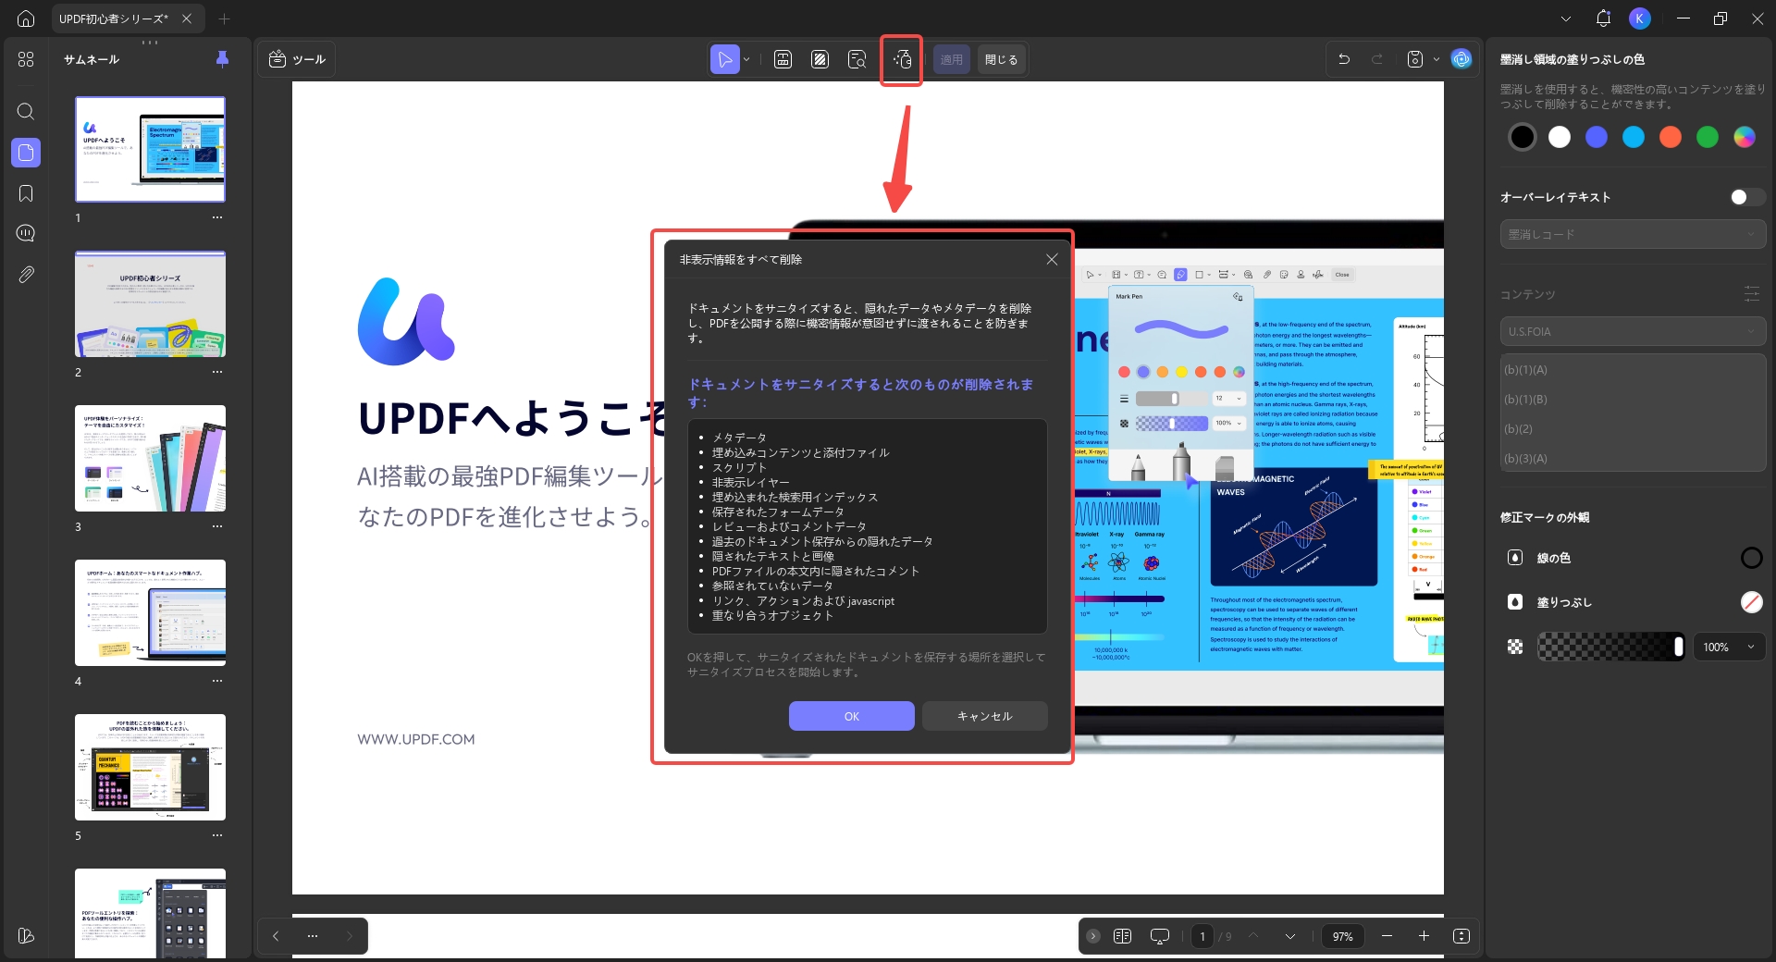Start slideshow presentation mode
The width and height of the screenshot is (1776, 962).
point(1160,936)
